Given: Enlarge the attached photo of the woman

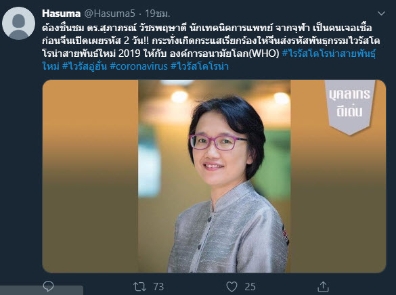Looking at the screenshot, I should pyautogui.click(x=214, y=176).
